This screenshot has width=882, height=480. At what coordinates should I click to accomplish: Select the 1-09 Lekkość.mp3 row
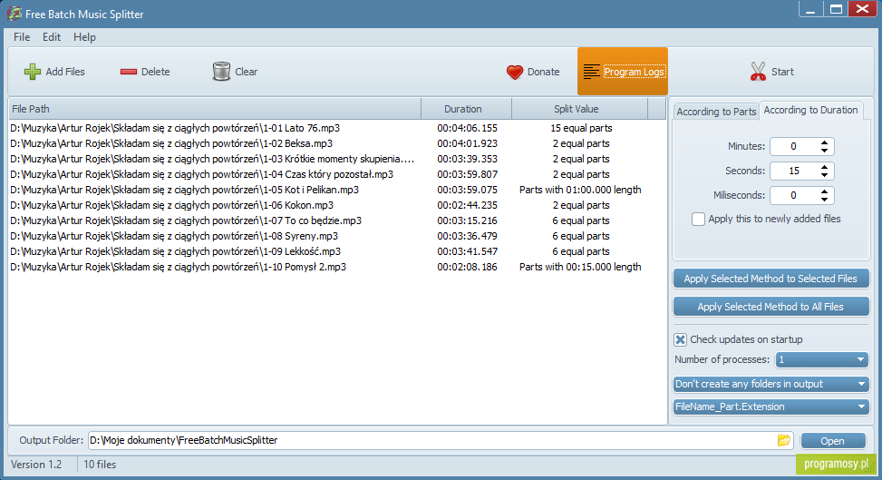[x=337, y=251]
